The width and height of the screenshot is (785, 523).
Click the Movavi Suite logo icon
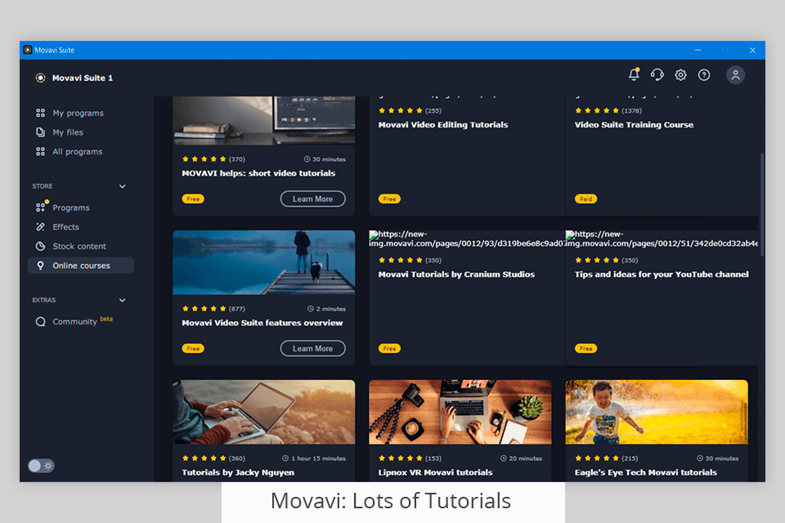click(41, 78)
